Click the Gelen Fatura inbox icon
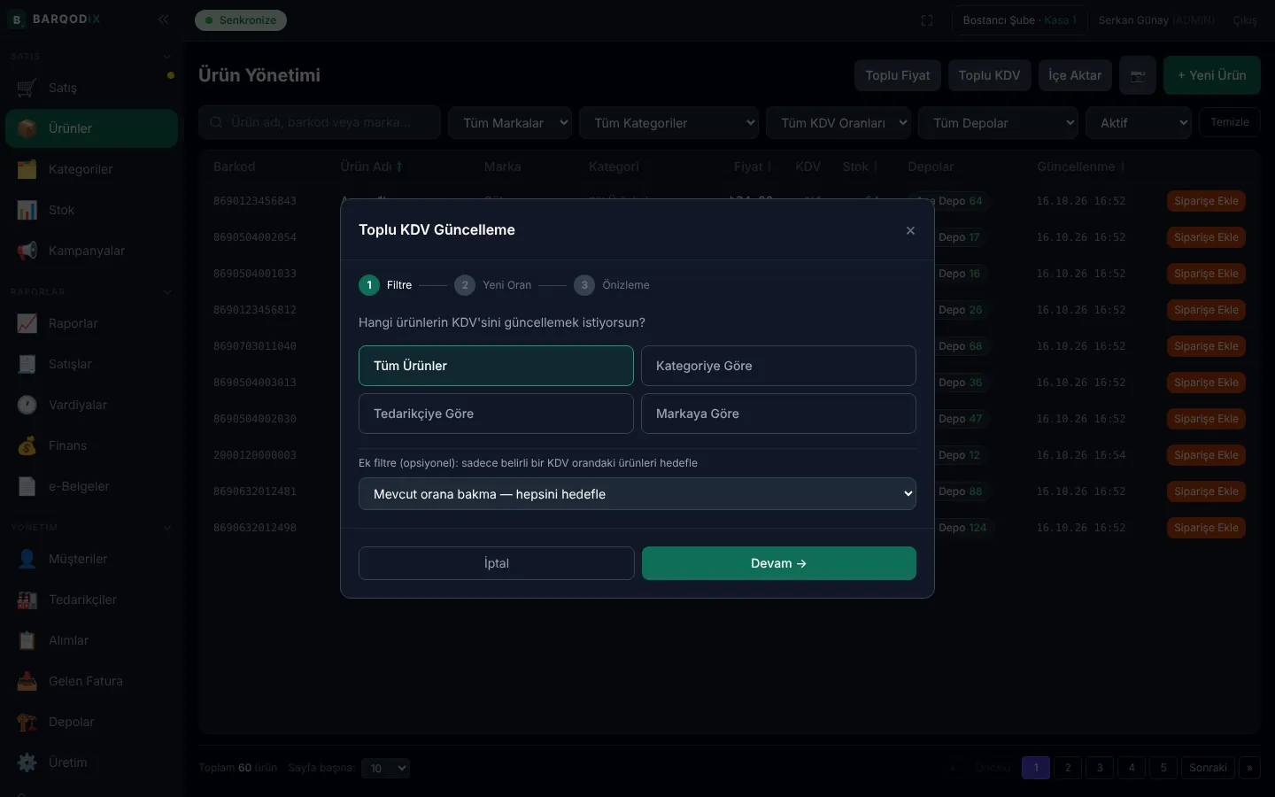 [27, 681]
